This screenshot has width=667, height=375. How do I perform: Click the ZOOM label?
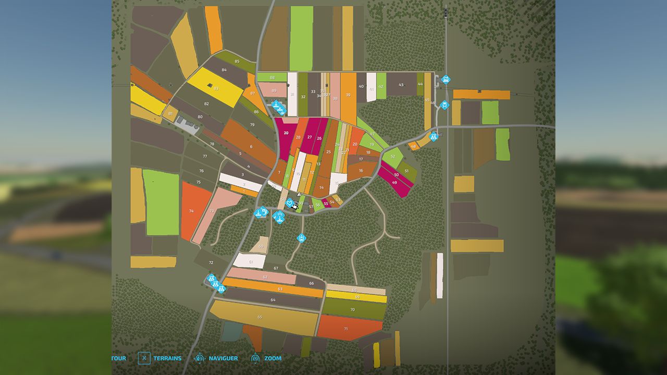click(273, 358)
